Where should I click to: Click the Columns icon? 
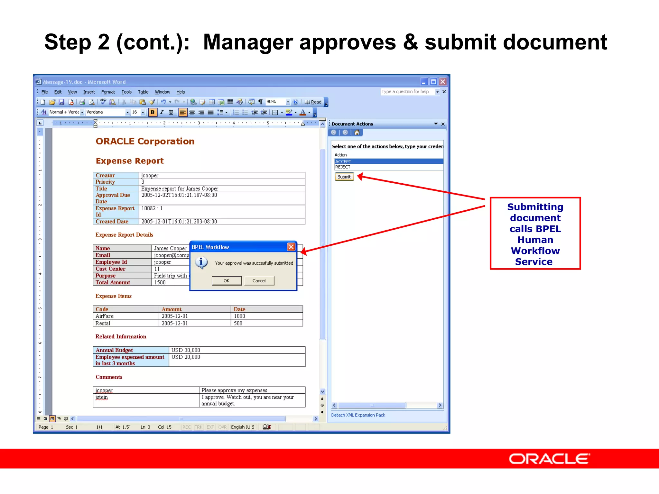point(230,102)
